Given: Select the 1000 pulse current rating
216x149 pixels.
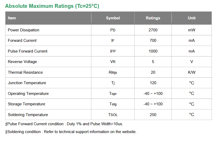Looking at the screenshot, I should [153, 51].
